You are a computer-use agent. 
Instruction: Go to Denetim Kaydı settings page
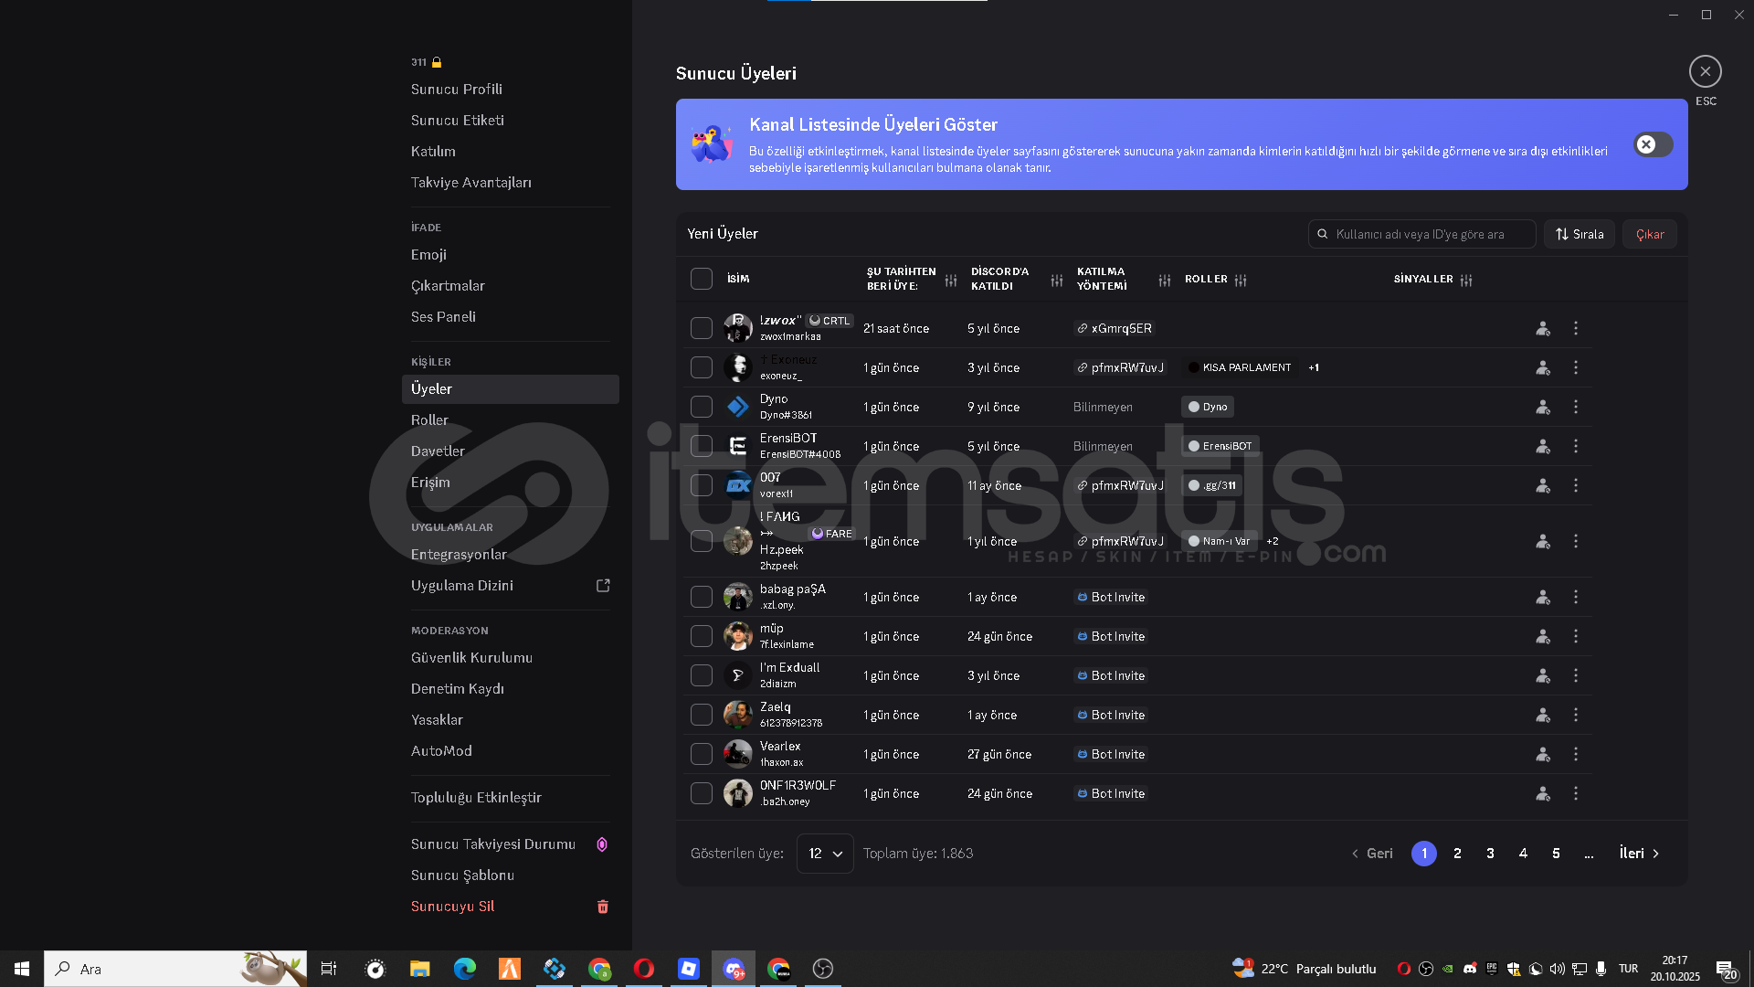[x=458, y=689]
